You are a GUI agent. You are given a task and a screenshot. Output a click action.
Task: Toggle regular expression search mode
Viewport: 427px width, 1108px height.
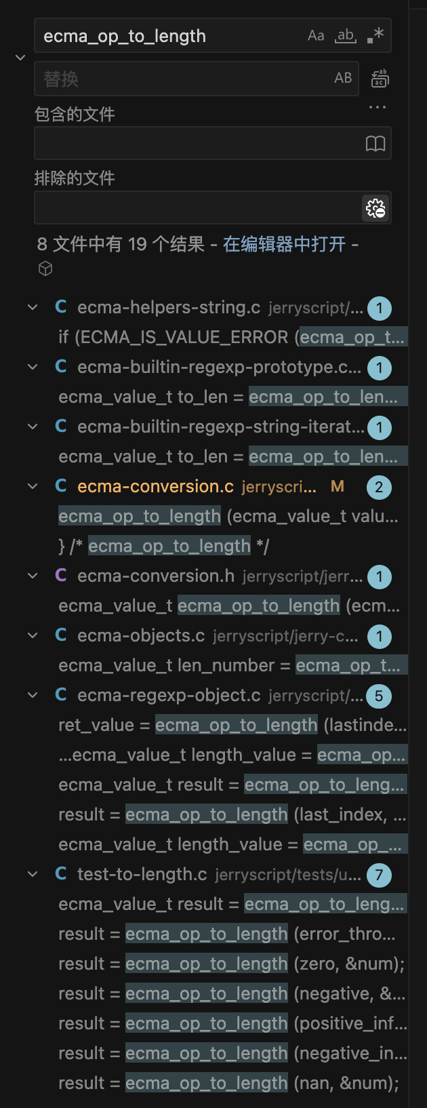pos(375,35)
